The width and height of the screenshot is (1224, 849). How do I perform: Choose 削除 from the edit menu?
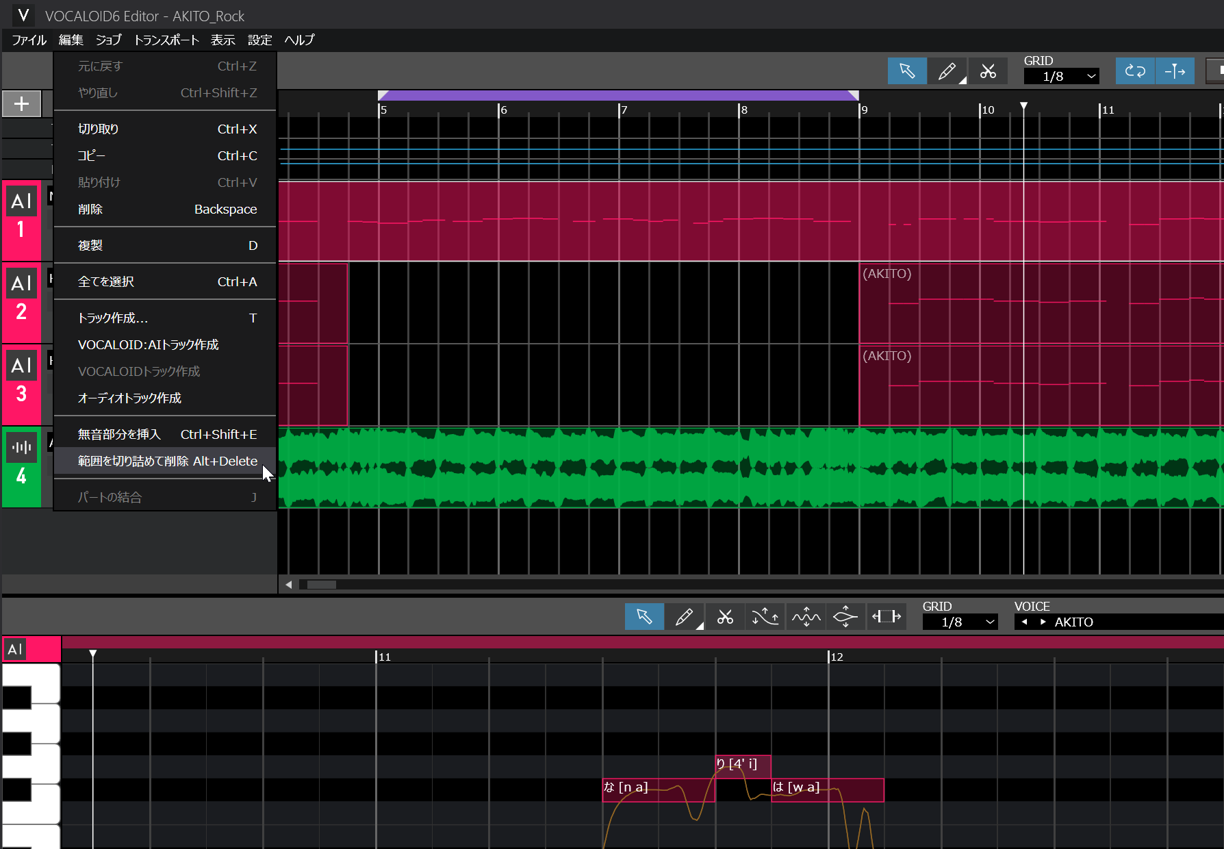165,209
